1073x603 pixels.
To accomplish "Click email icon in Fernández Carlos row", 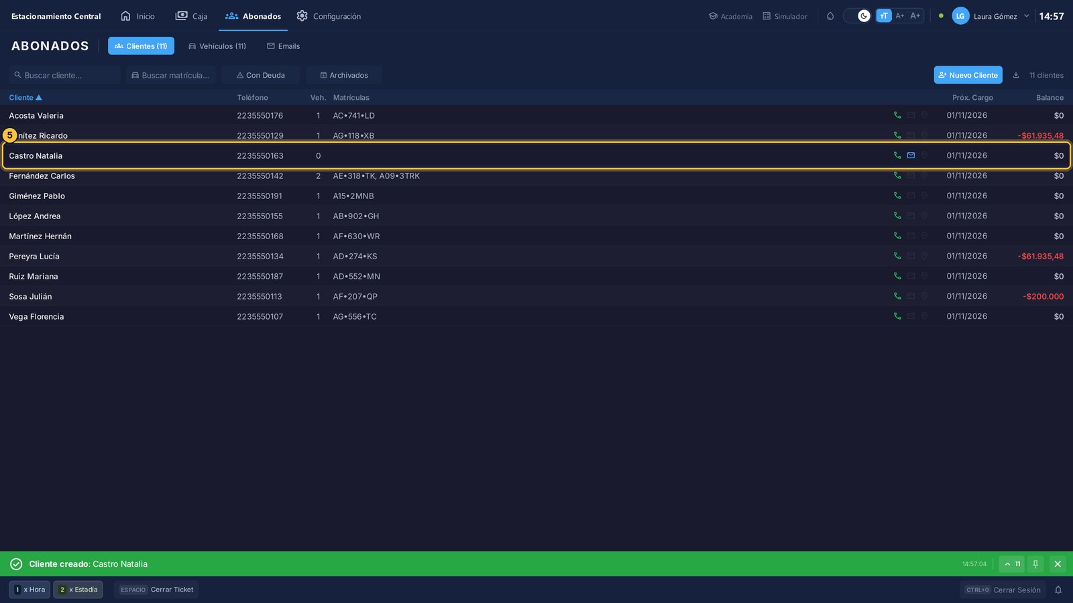I will (x=911, y=176).
